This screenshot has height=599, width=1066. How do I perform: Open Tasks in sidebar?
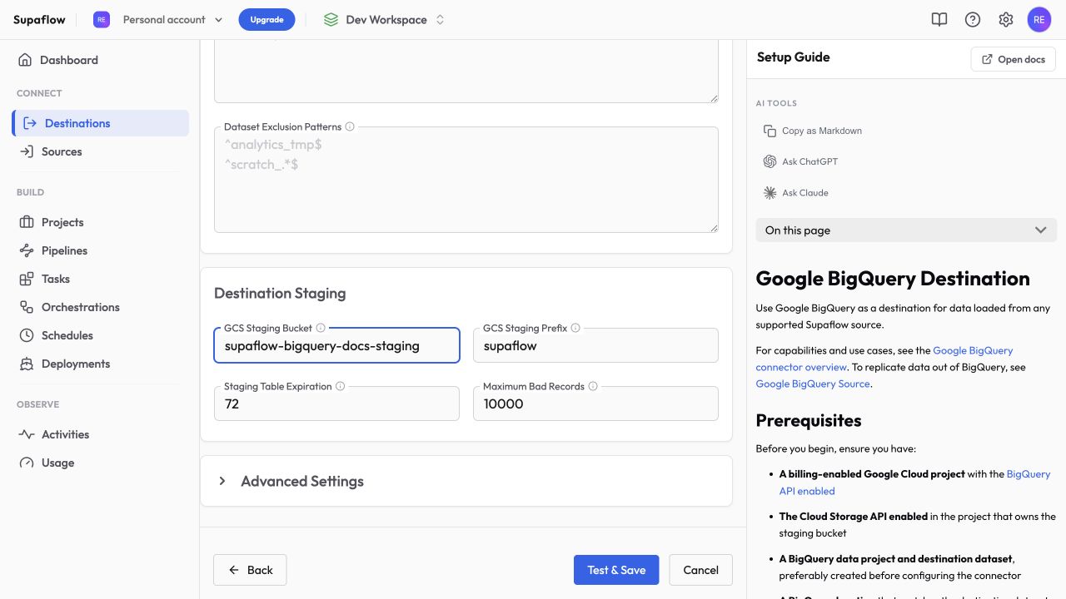point(100,279)
